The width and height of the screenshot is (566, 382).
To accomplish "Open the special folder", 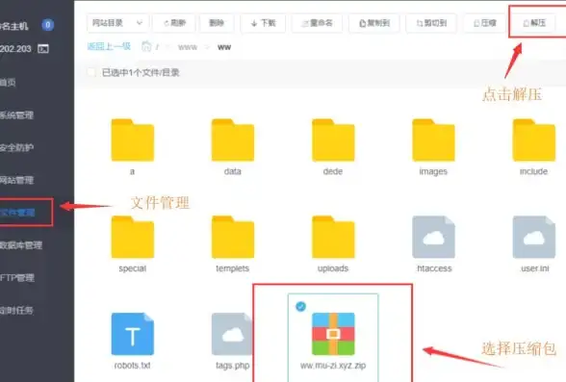I will point(133,237).
